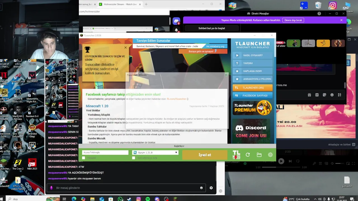Open TLauncher settings gear
Screen dimensions: 358x201
[270, 155]
